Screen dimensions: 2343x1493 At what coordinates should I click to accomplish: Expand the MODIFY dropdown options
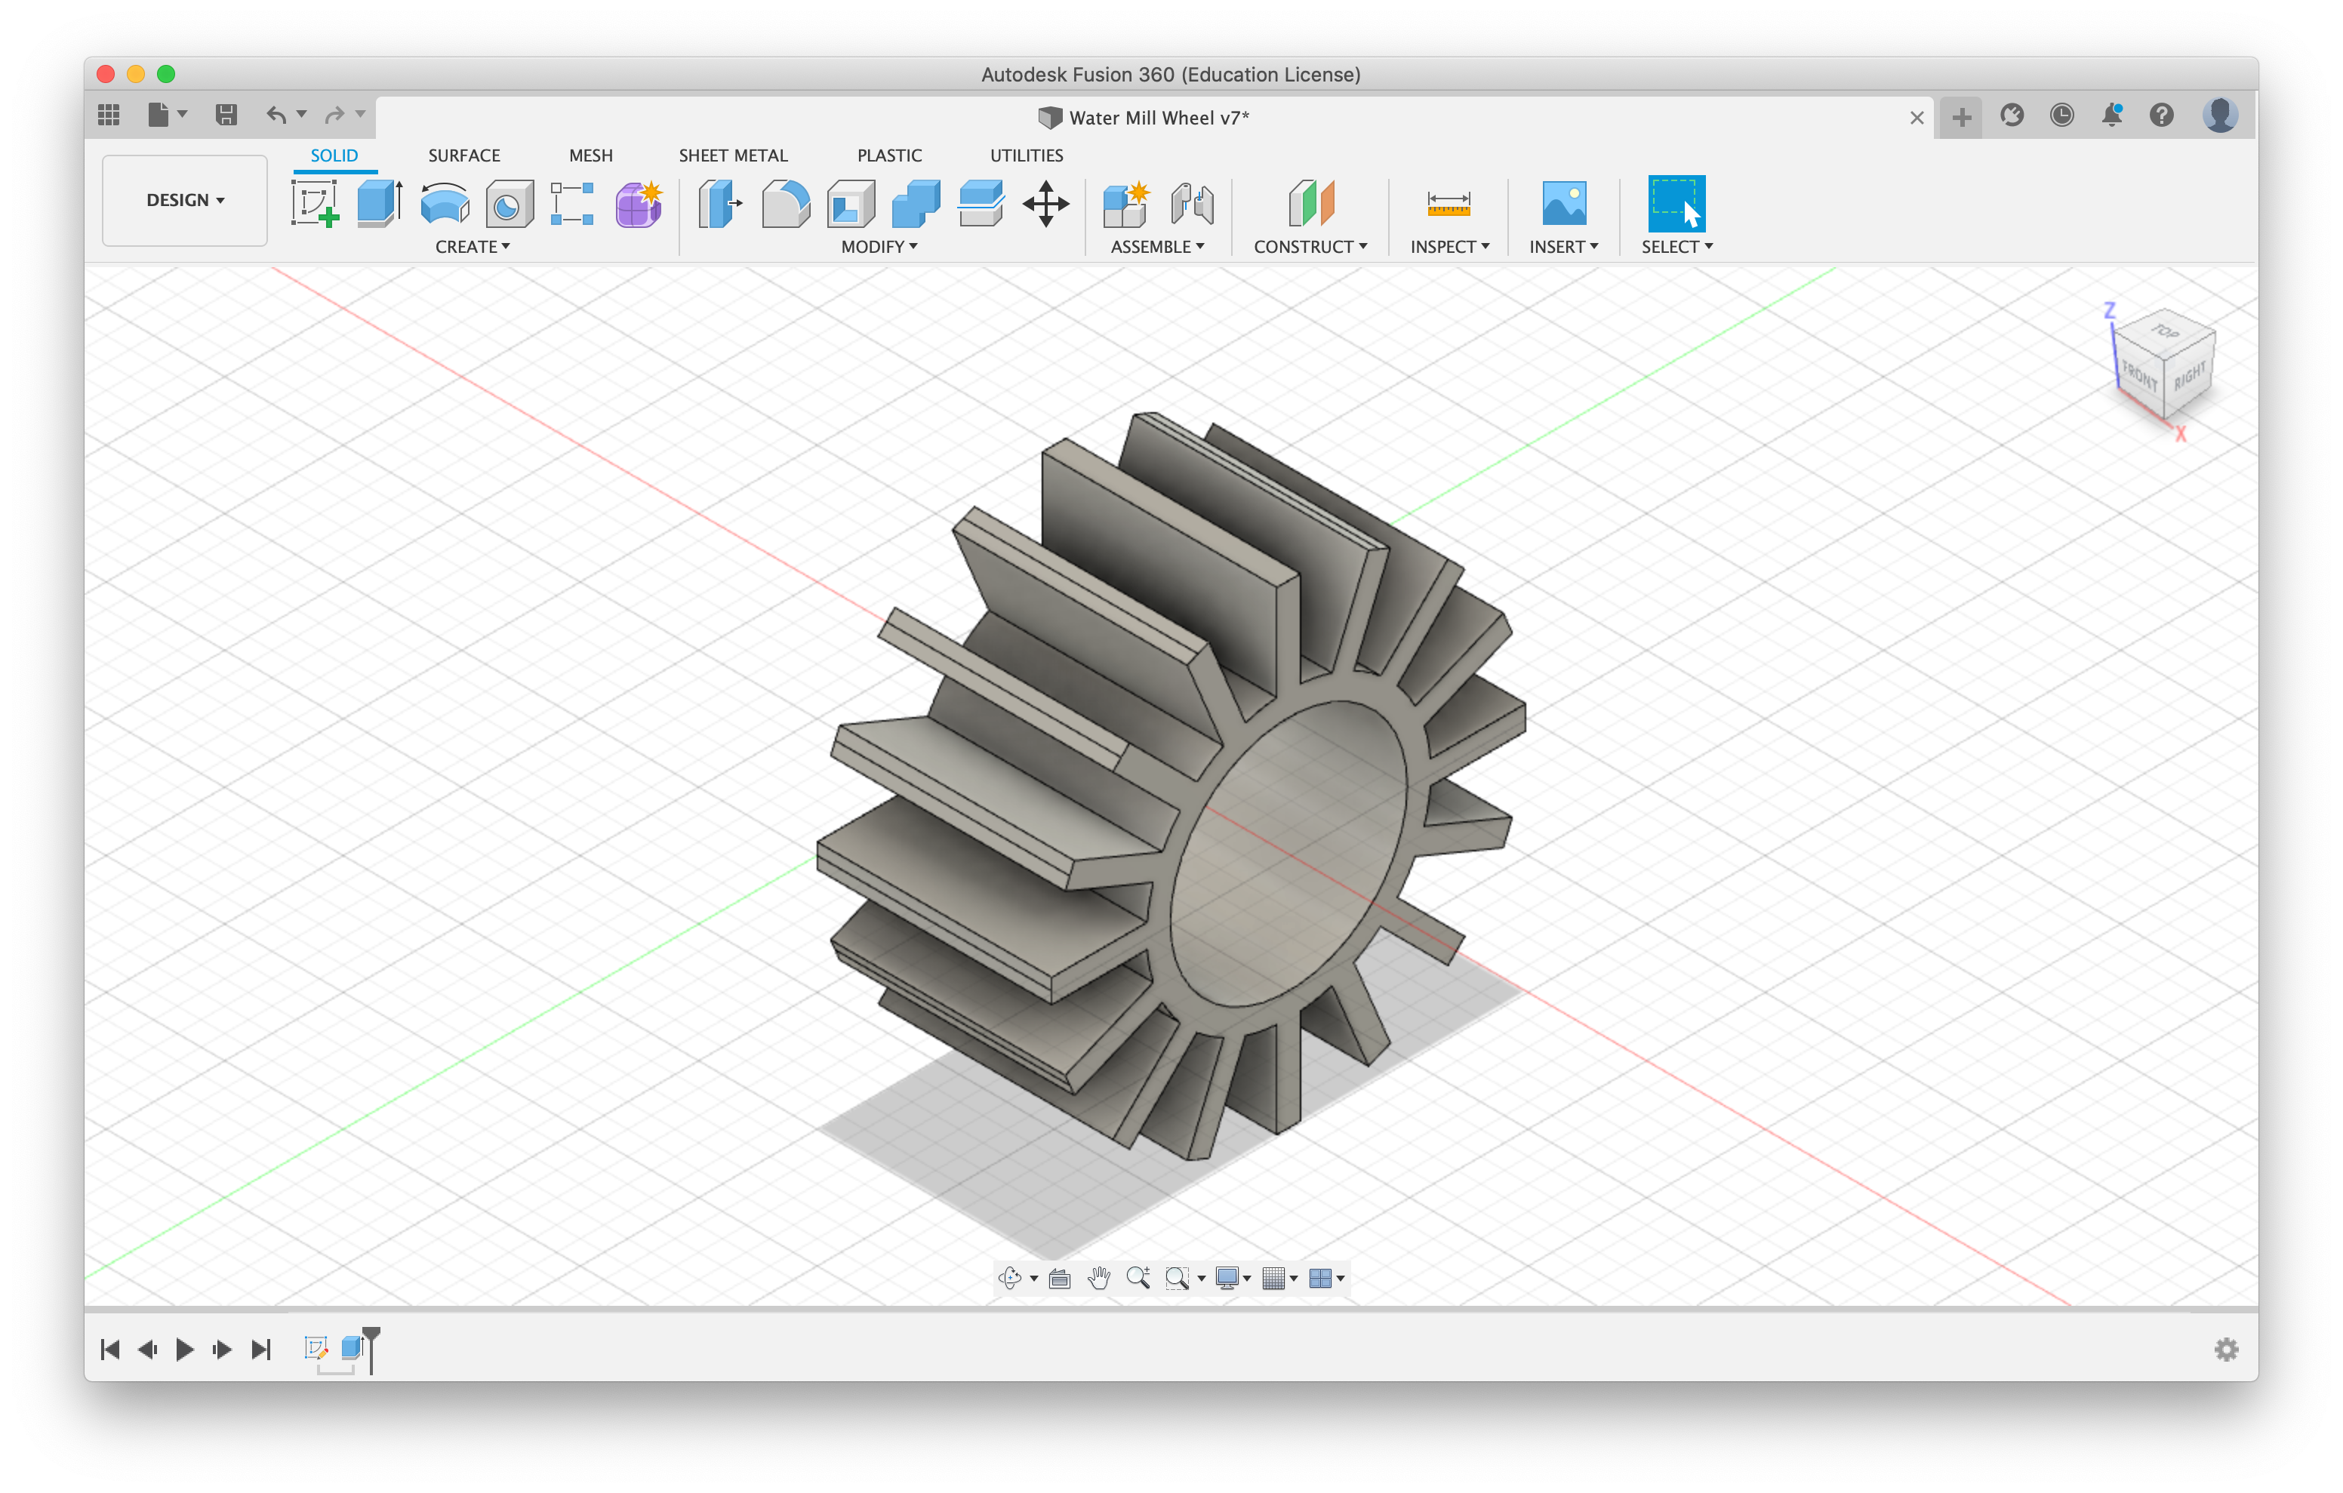tap(878, 246)
